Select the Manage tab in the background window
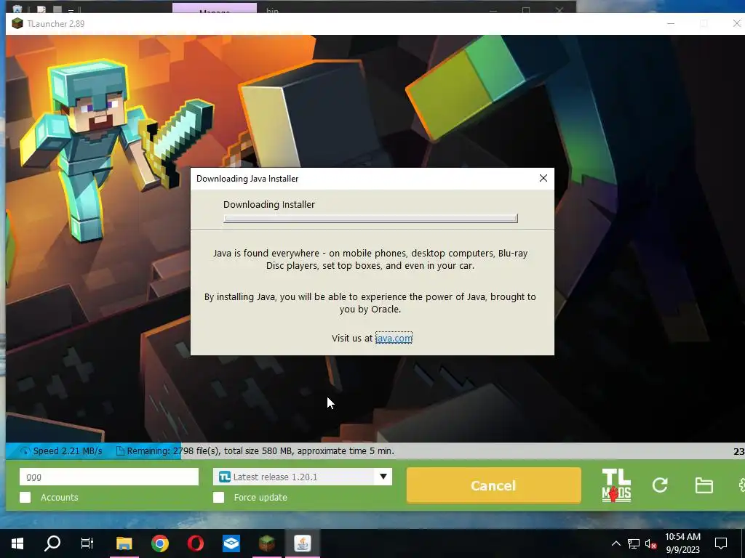745x558 pixels. 215,9
